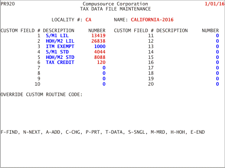
Task: Click the zero value for field 7
Action: [x=104, y=68]
